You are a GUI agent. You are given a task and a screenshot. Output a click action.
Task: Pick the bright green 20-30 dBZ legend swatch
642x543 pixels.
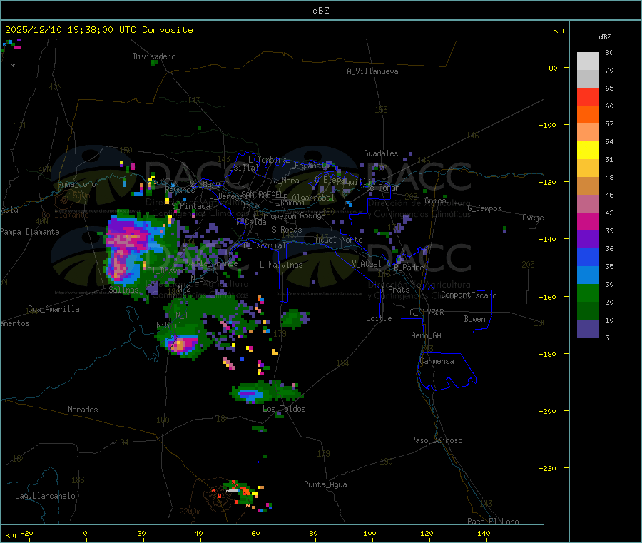(588, 293)
